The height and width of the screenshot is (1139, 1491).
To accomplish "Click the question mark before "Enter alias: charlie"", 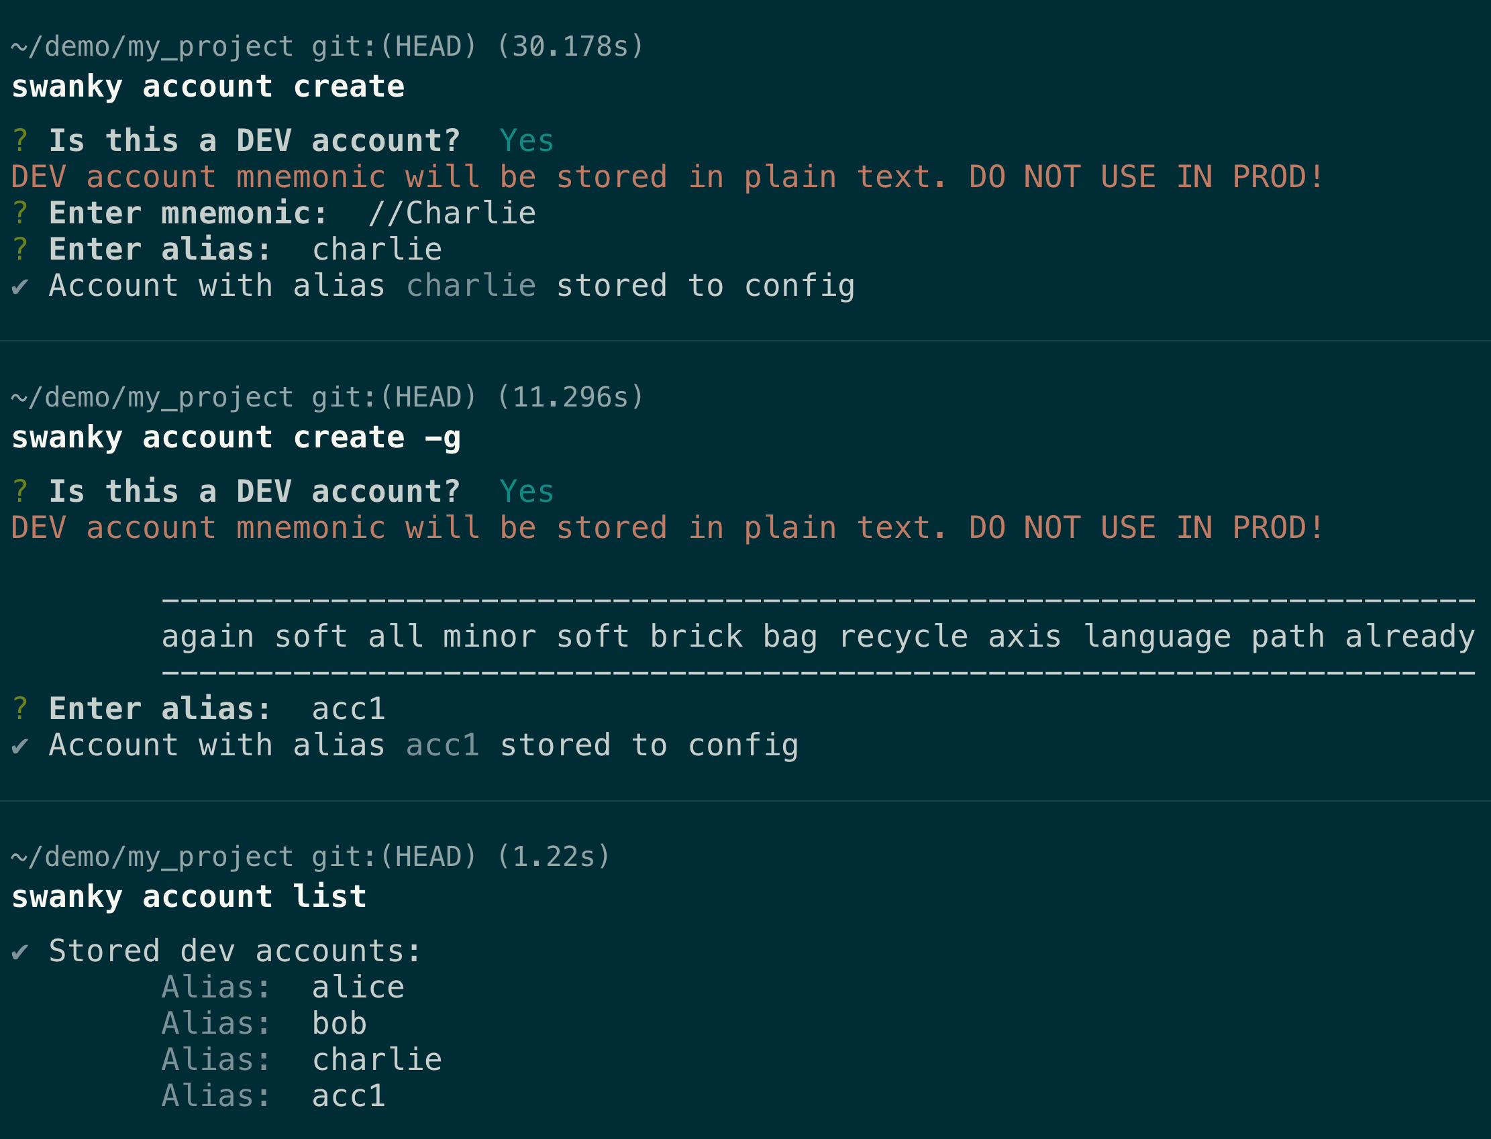I will point(20,250).
